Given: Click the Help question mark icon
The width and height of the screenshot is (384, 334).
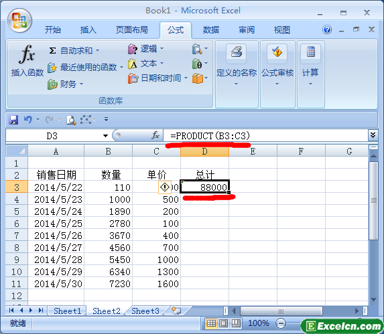Looking at the screenshot, I should (x=327, y=30).
